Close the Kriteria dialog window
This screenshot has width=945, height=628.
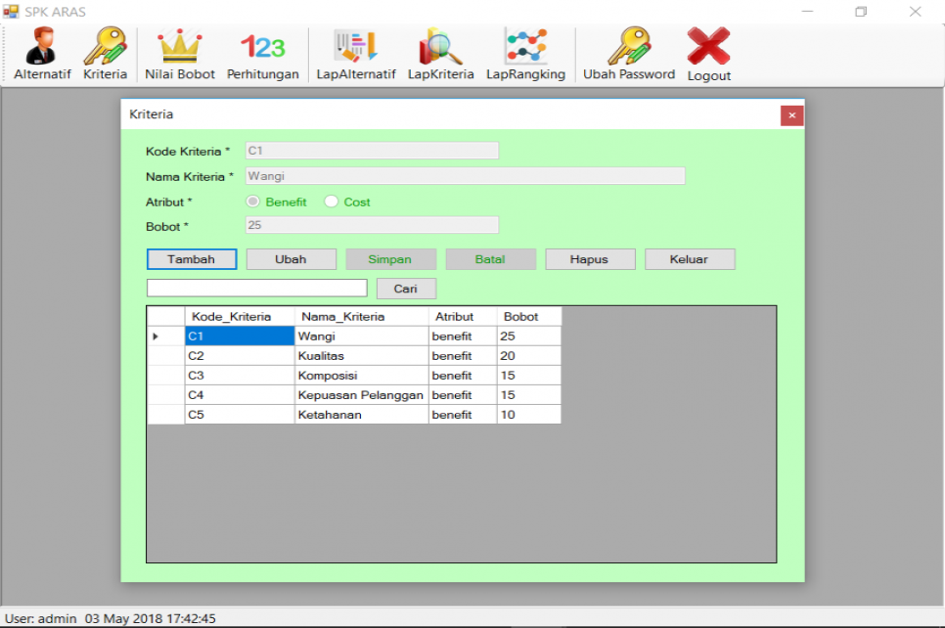(791, 115)
